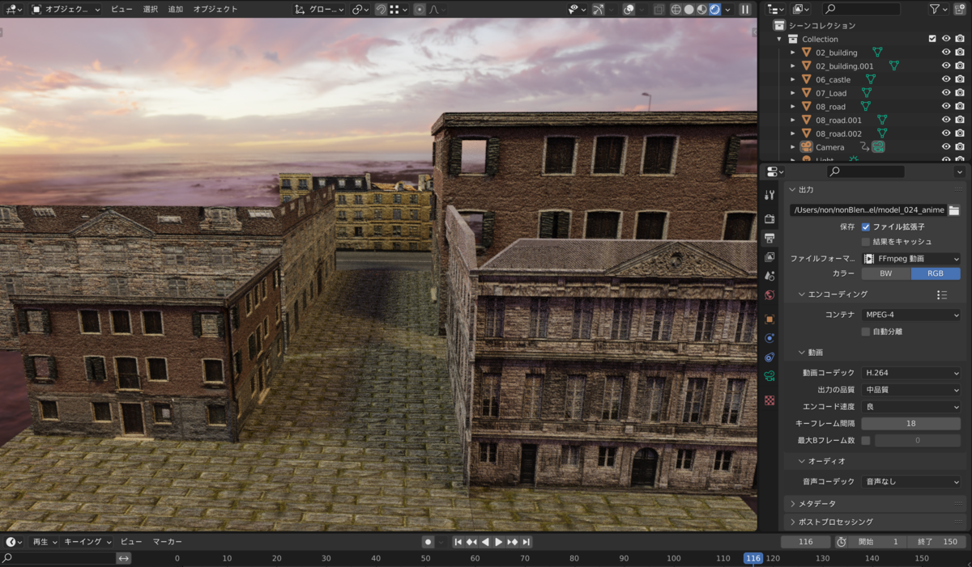
Task: Enable 自動分離 checkbox
Action: (866, 332)
